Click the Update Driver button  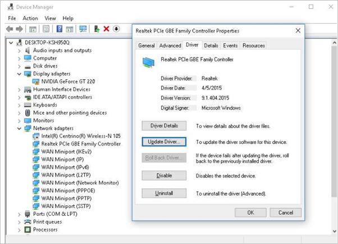[164, 142]
